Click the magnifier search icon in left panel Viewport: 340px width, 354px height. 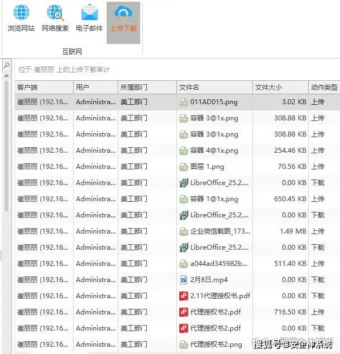click(x=7, y=66)
